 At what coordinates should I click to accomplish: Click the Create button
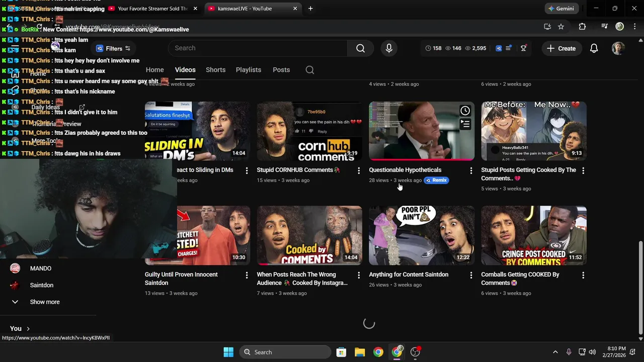click(x=561, y=48)
